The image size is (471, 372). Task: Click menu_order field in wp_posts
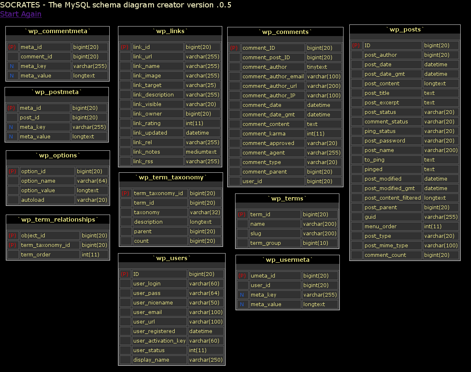(393, 227)
